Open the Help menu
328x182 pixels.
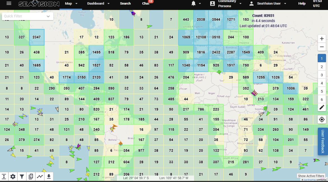click(302, 4)
